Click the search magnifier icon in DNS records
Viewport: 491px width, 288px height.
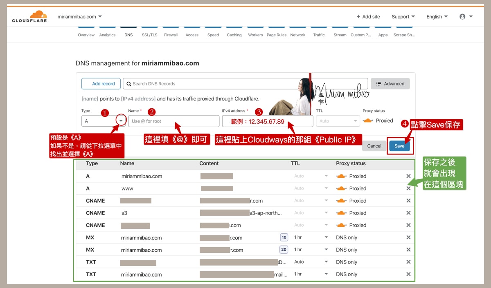(129, 84)
